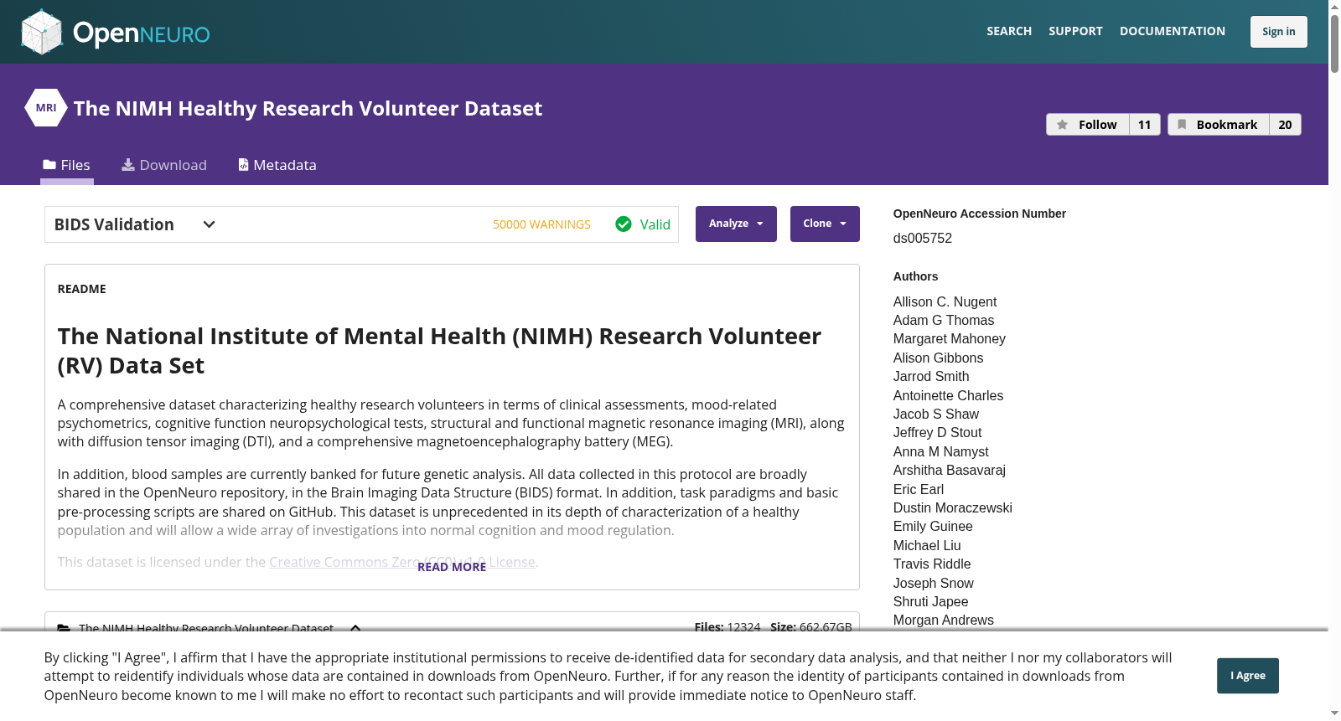Click the Metadata file icon
Viewport: 1341px width, 721px height.
click(243, 165)
